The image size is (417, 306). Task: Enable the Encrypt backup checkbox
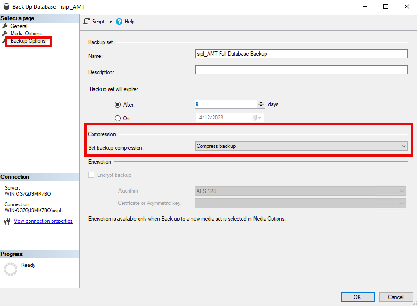[91, 175]
